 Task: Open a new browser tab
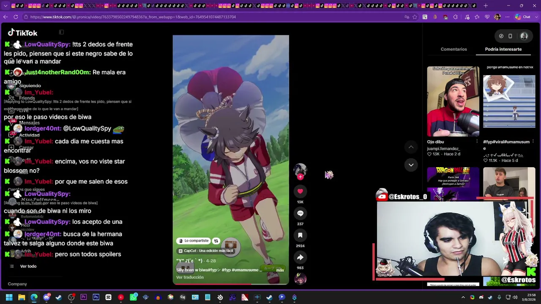click(486, 5)
